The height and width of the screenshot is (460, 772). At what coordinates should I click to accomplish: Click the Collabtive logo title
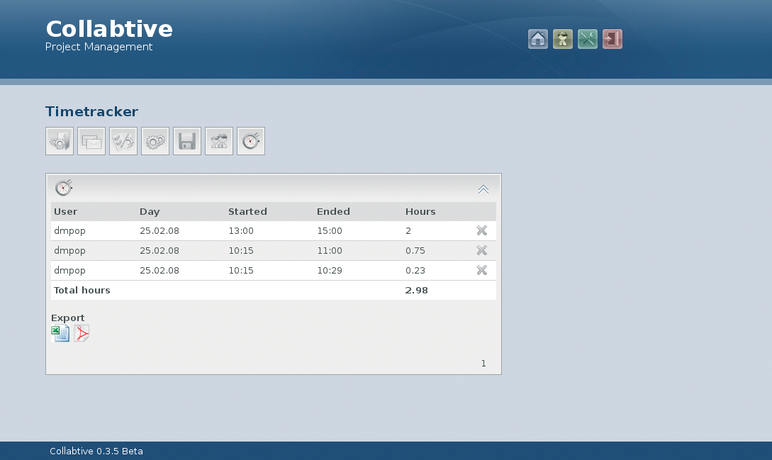coord(109,29)
